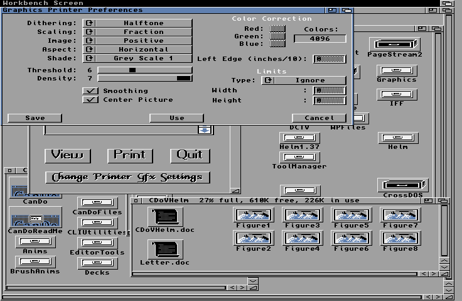Click the Quit button
The width and height of the screenshot is (462, 301).
coord(190,156)
